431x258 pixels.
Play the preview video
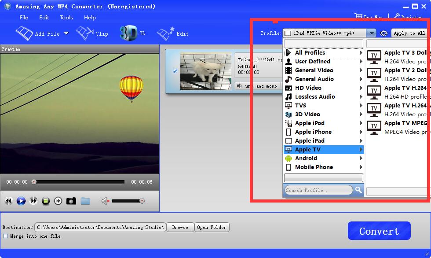pos(21,201)
